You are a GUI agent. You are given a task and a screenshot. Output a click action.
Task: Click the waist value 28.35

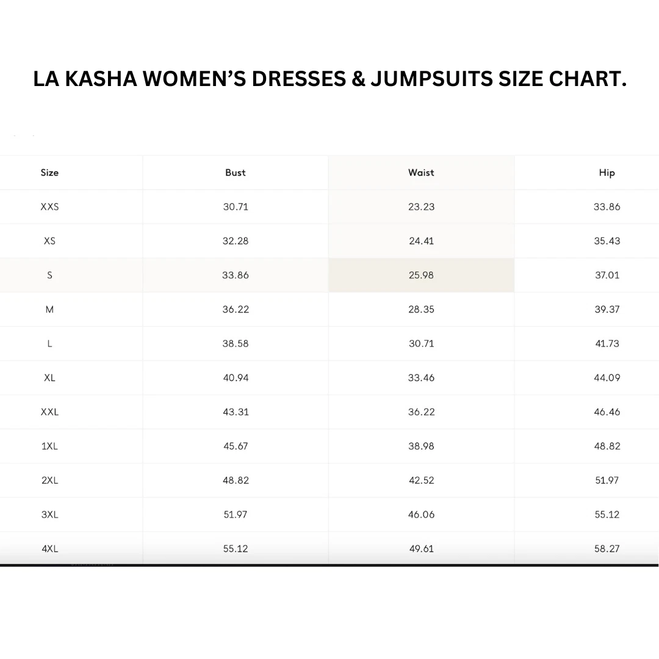point(421,309)
